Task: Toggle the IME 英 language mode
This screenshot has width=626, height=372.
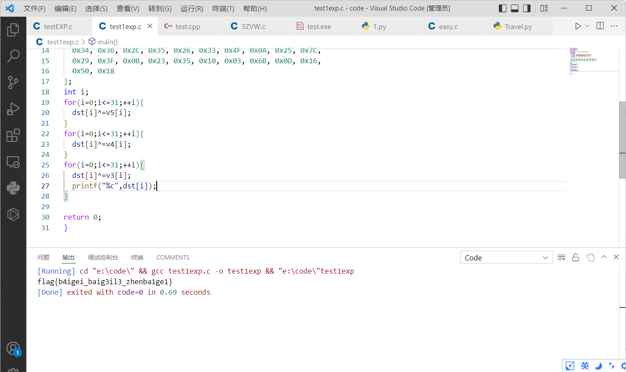Action: [x=585, y=366]
